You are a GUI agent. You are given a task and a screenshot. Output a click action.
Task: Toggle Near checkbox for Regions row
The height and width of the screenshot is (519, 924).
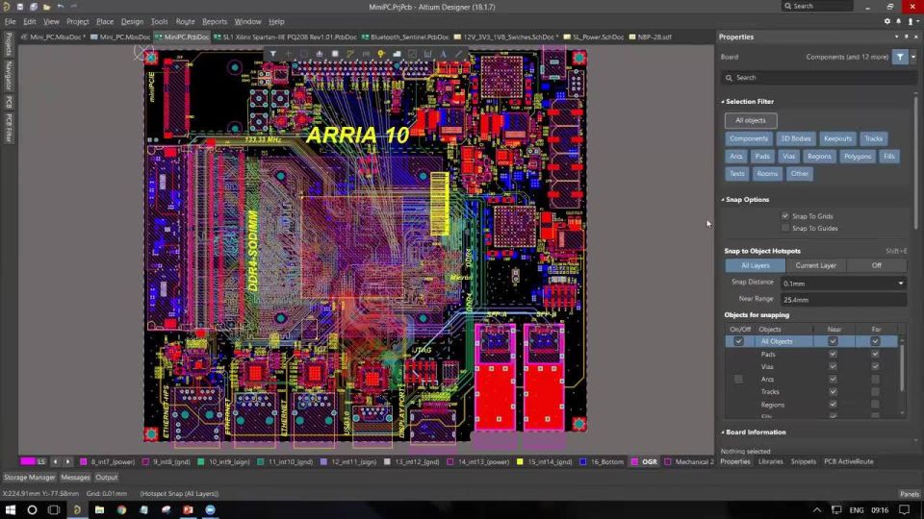[x=833, y=405]
